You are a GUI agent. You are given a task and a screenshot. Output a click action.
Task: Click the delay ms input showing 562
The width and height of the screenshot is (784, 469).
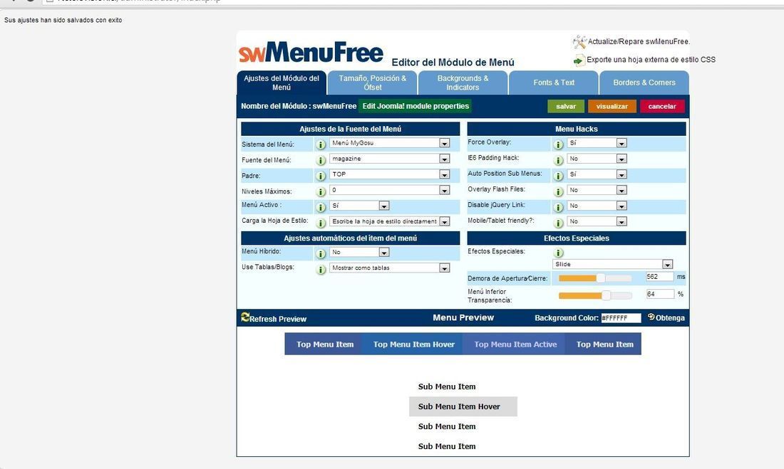659,277
